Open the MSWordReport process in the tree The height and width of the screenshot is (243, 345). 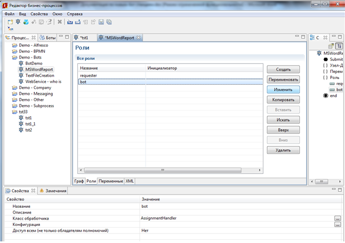point(39,69)
